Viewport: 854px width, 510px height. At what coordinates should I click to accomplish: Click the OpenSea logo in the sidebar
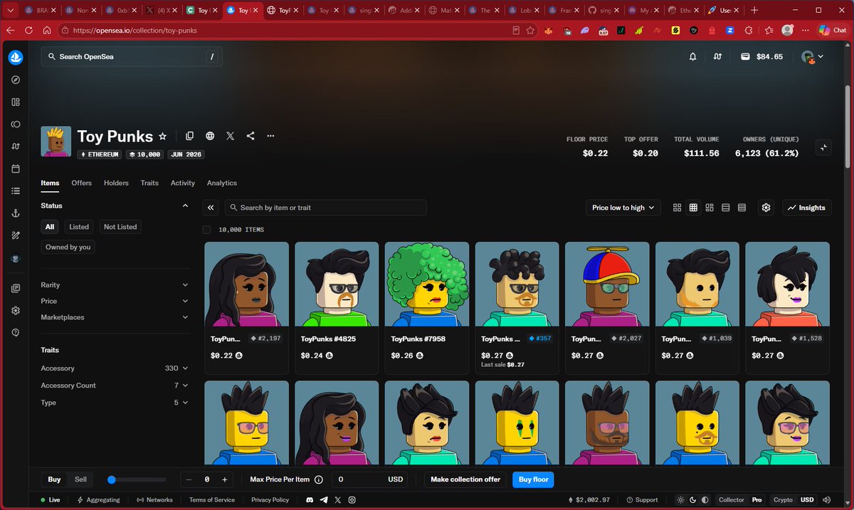tap(16, 58)
